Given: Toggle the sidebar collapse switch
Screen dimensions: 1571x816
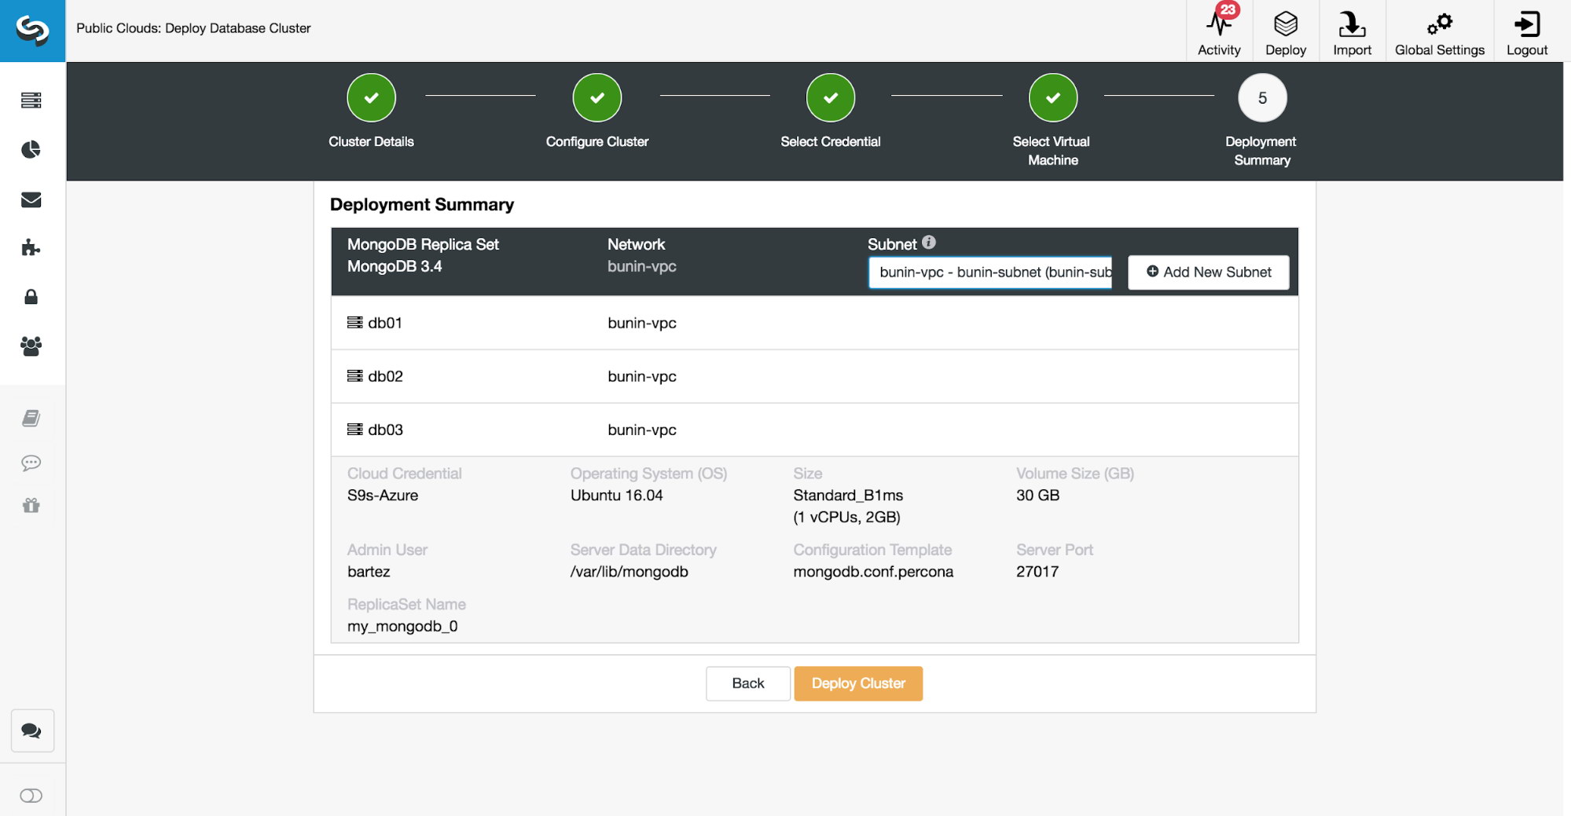Looking at the screenshot, I should (x=31, y=796).
